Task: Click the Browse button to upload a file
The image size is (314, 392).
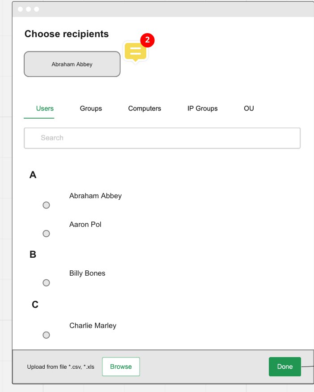Action: [x=121, y=366]
